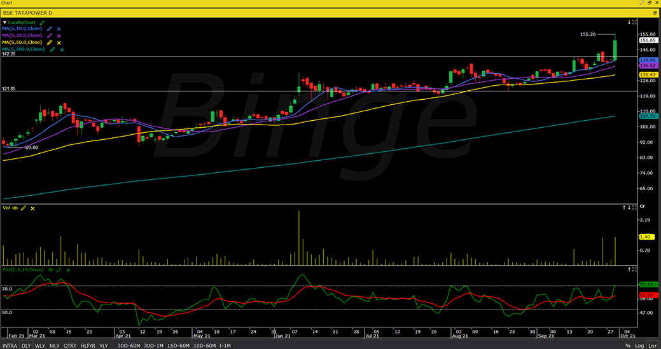Image resolution: width=661 pixels, height=349 pixels.
Task: Click the CandleChart label
Action: (22, 22)
